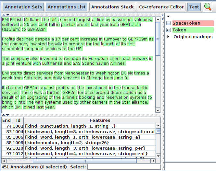The width and height of the screenshot is (216, 171).
Task: Click the table's horizontal scrollbar left arrow
Action: click(4, 161)
